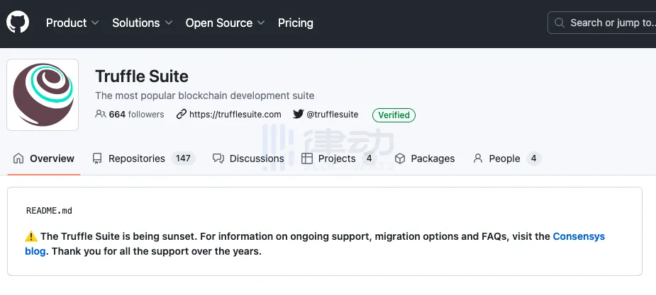
Task: Click the People person icon
Action: tap(478, 158)
